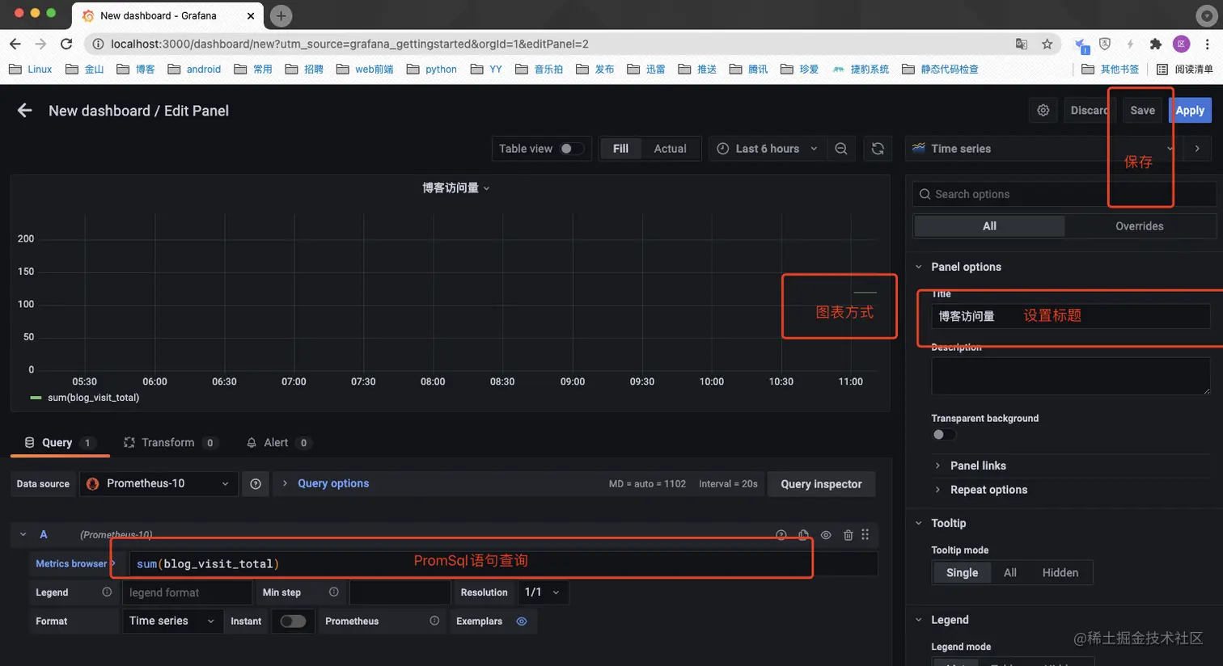1223x666 pixels.
Task: Grab the drag handle of query A
Action: (865, 535)
